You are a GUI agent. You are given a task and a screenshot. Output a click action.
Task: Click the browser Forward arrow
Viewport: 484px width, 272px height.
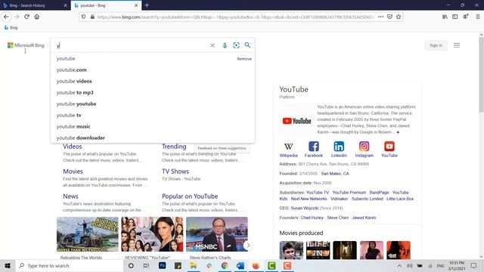pos(17,17)
